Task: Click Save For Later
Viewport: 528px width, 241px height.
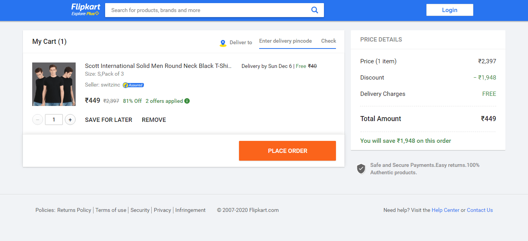Action: [x=109, y=120]
